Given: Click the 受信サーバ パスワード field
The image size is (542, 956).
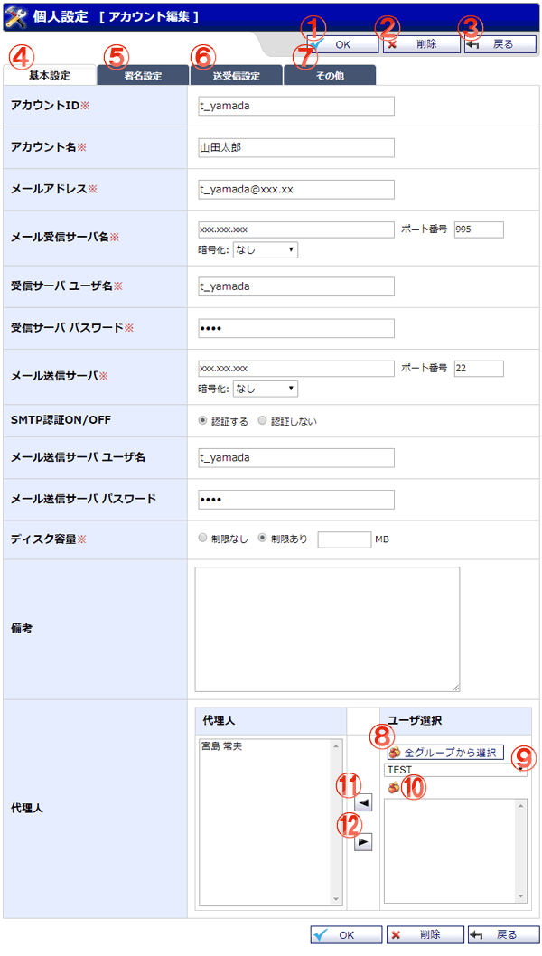Looking at the screenshot, I should 296,328.
